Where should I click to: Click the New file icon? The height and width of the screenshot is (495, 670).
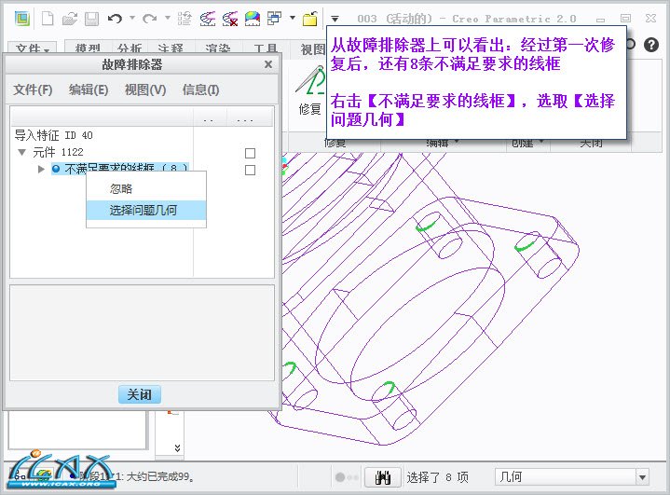tap(48, 18)
